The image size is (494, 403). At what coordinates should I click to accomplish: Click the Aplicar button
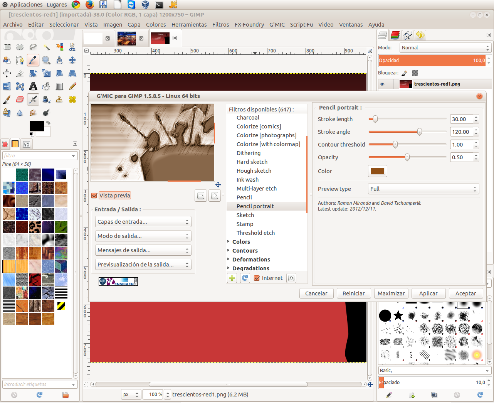[428, 293]
